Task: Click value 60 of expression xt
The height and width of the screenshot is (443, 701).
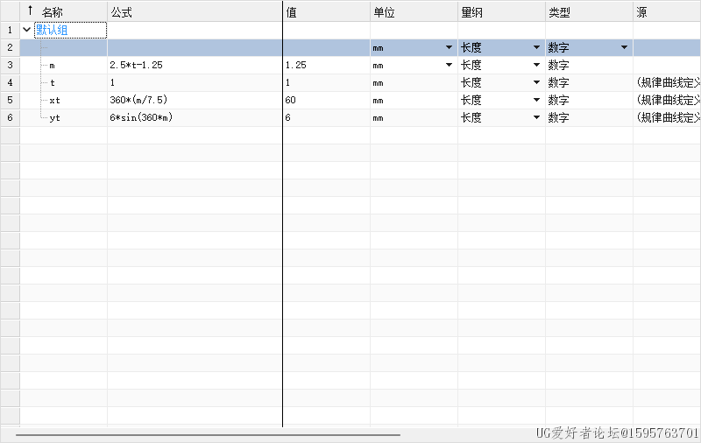Action: (291, 100)
